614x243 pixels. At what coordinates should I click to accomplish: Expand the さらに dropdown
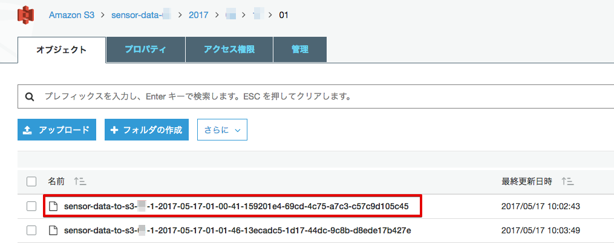(222, 130)
